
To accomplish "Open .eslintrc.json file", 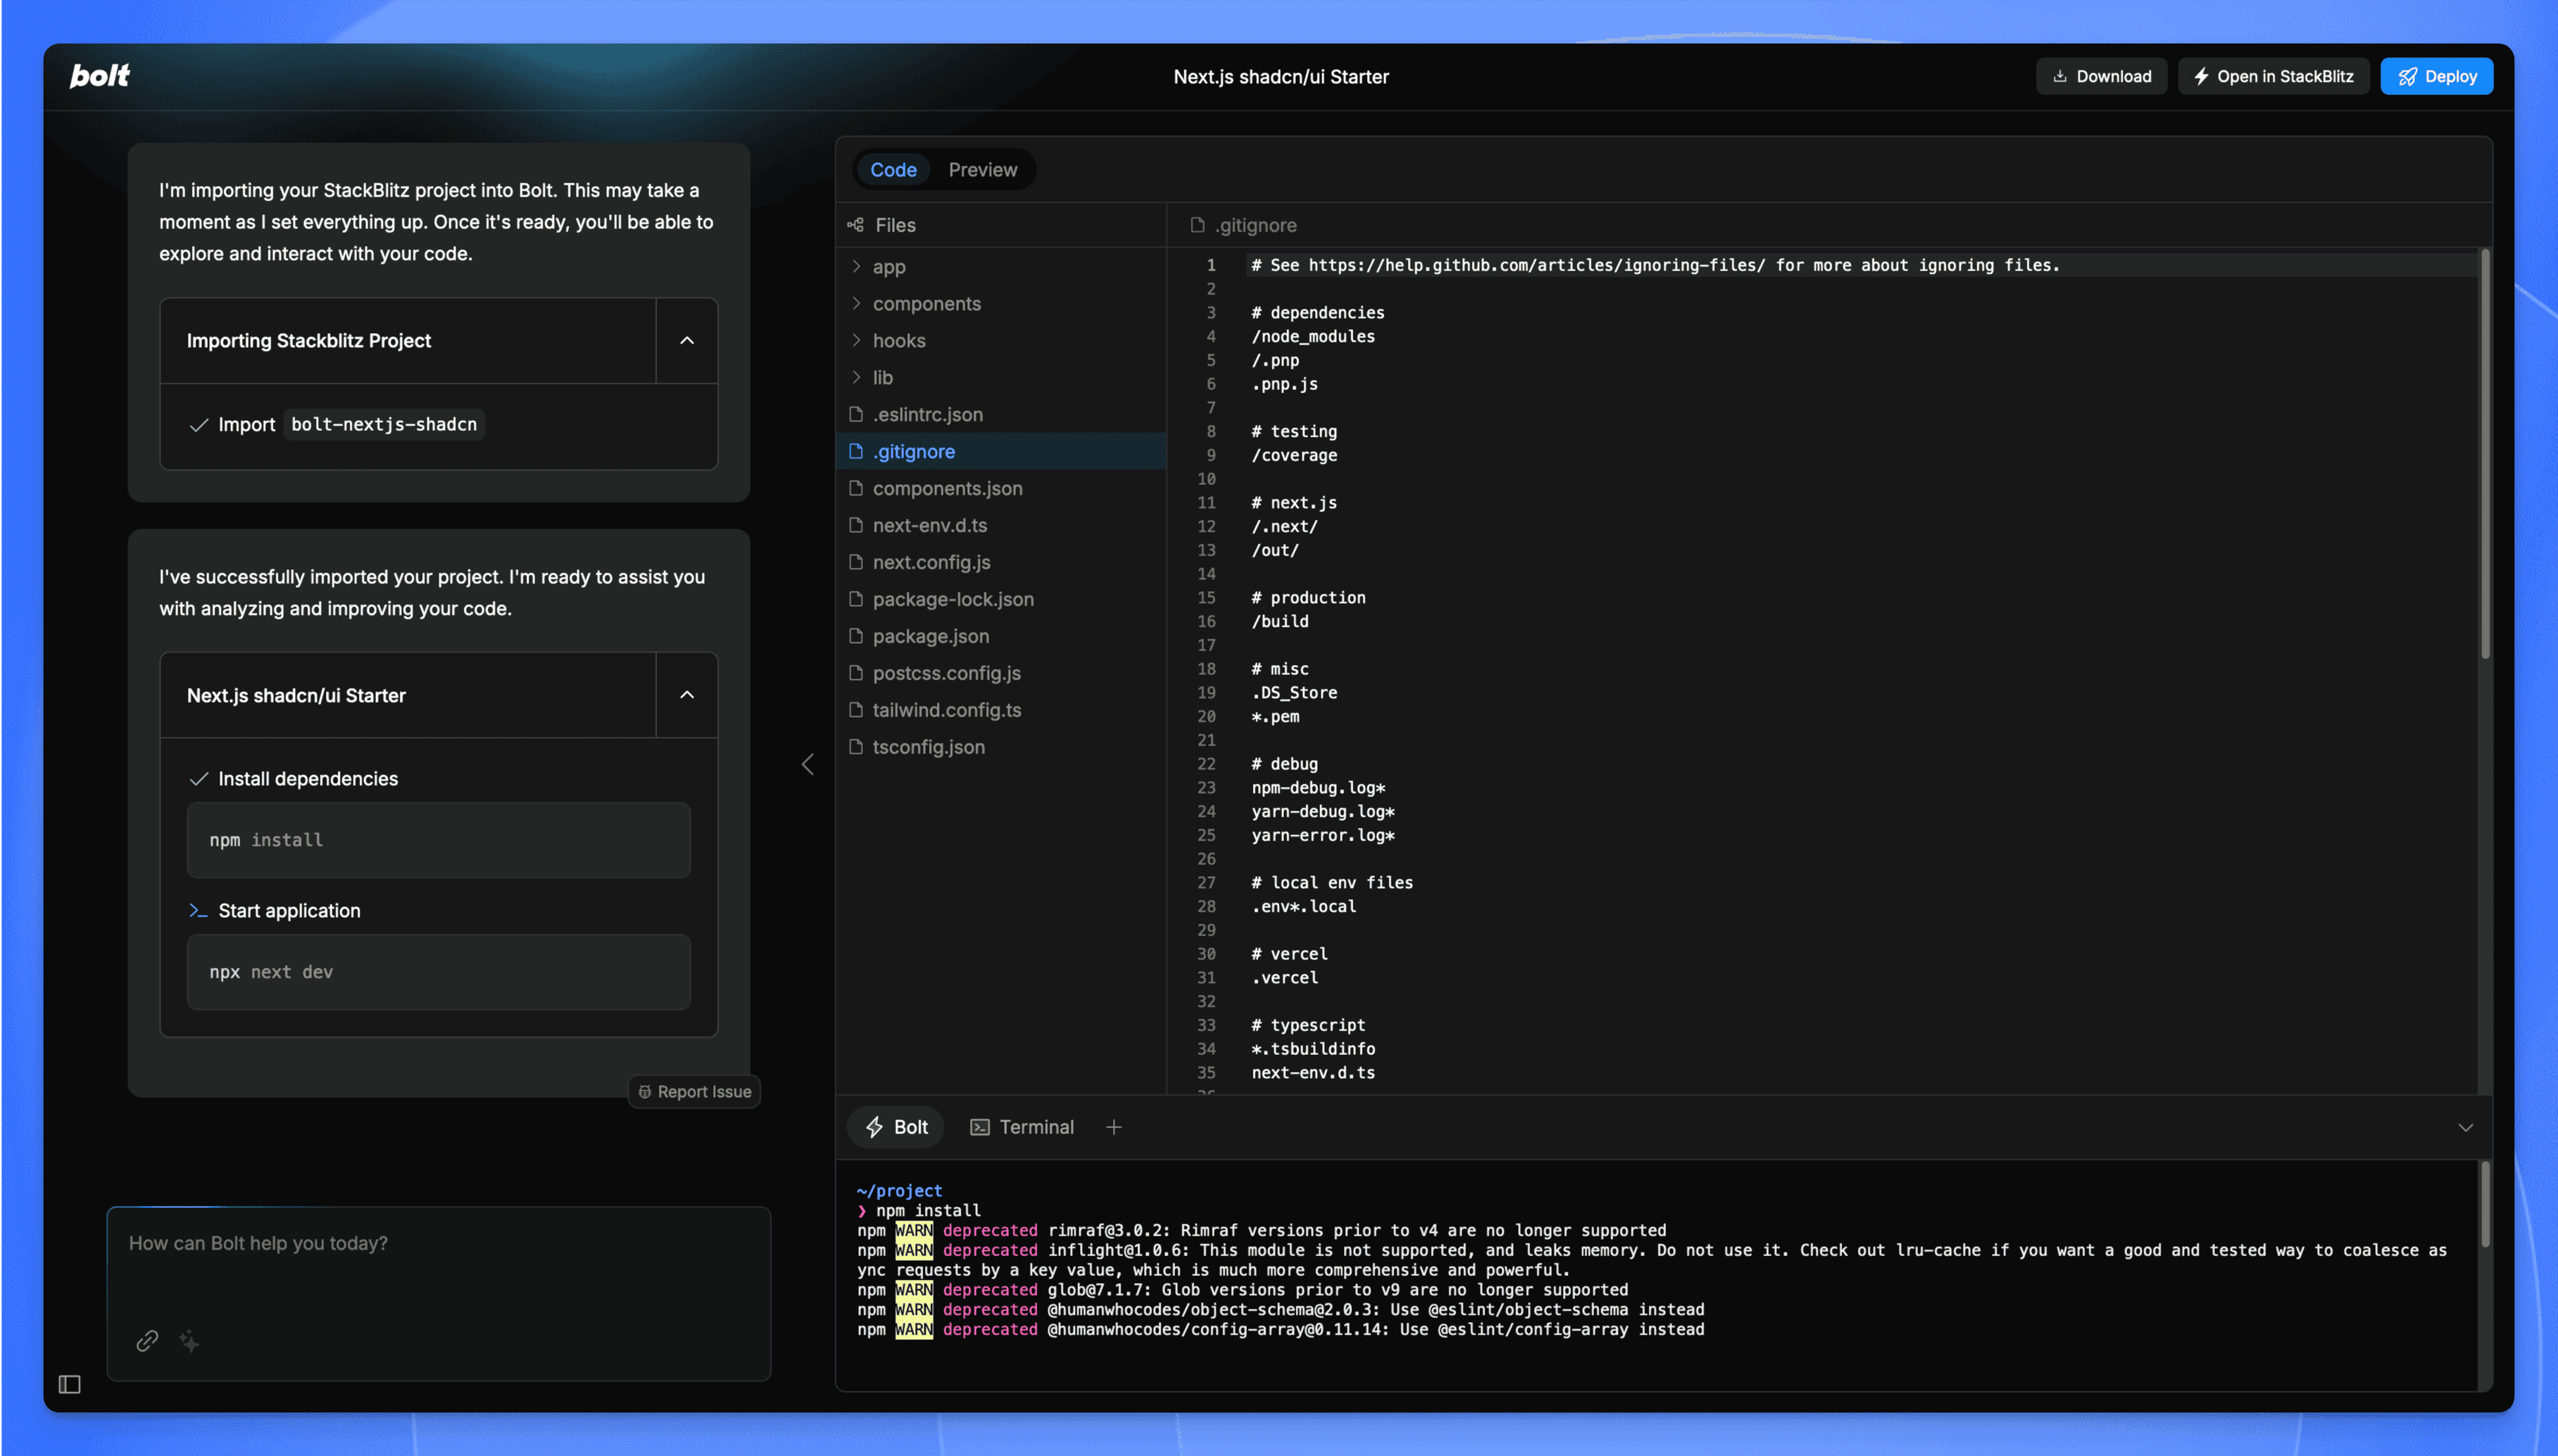I will click(x=1000, y=415).
